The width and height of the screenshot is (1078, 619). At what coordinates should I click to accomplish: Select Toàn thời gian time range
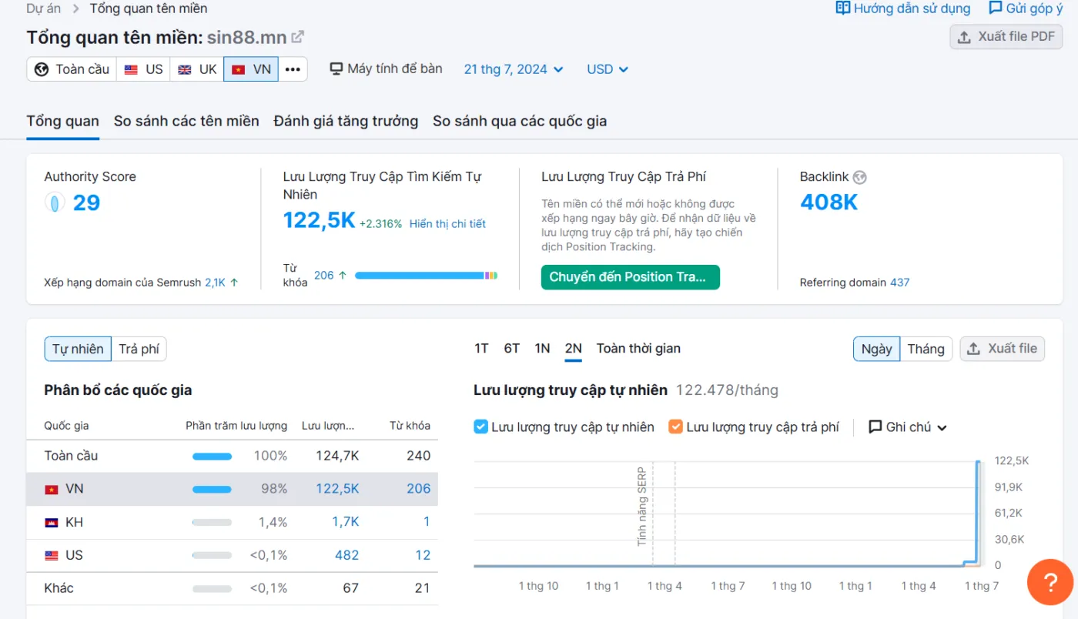point(638,348)
